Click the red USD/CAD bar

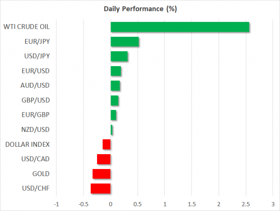[x=104, y=159]
